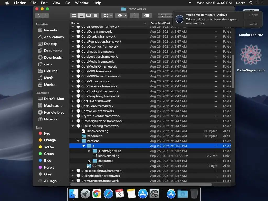268x201 pixels.
Task: Open the View menu
Action: pos(57,3)
